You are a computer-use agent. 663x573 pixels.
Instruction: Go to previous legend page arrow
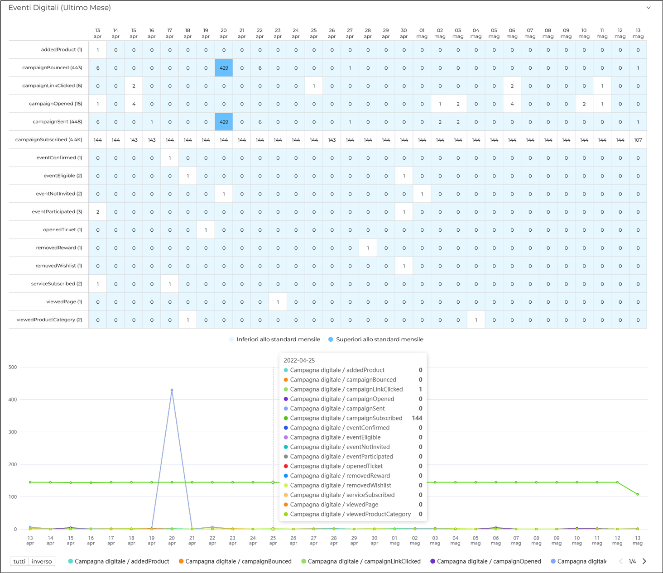tap(621, 561)
